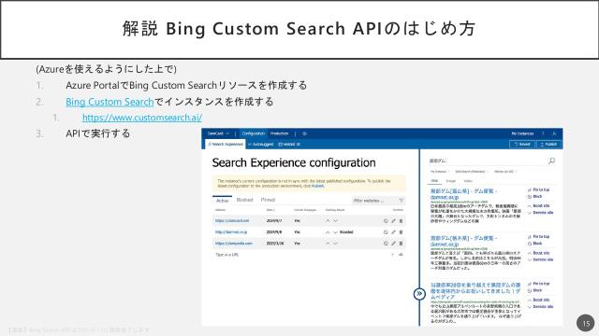
Task: Edit pencil icon in dampedia.com row
Action: coord(393,243)
